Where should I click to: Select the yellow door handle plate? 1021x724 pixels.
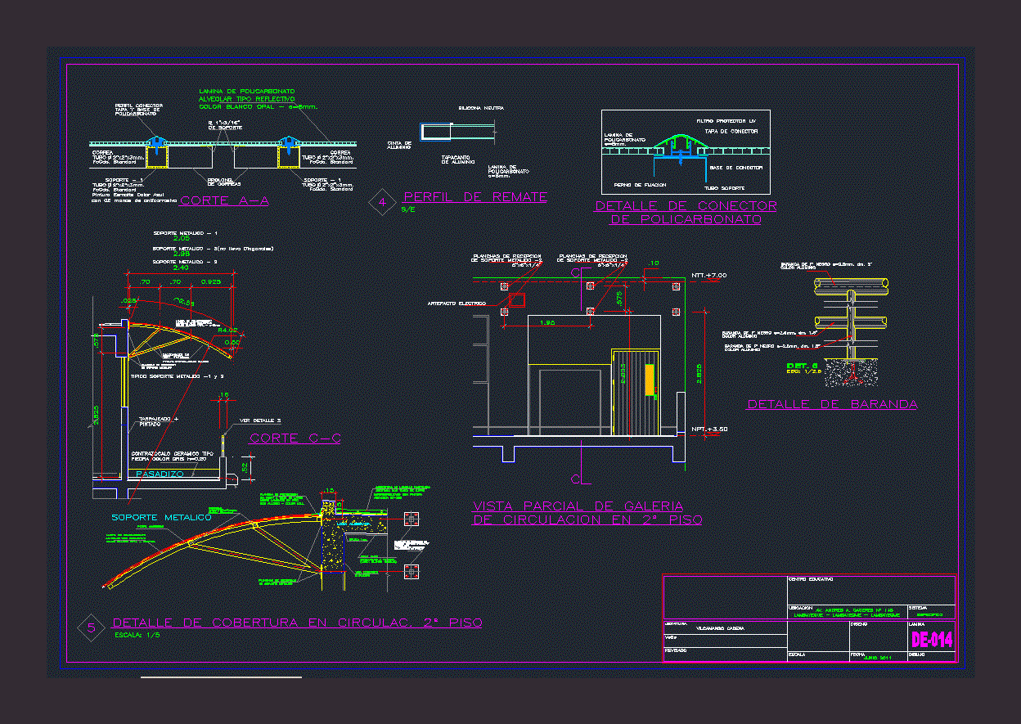point(650,381)
